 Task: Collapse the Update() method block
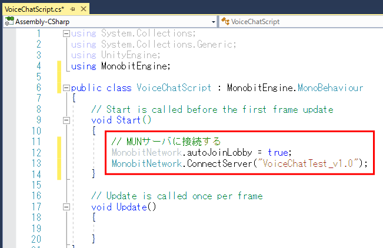coord(66,207)
